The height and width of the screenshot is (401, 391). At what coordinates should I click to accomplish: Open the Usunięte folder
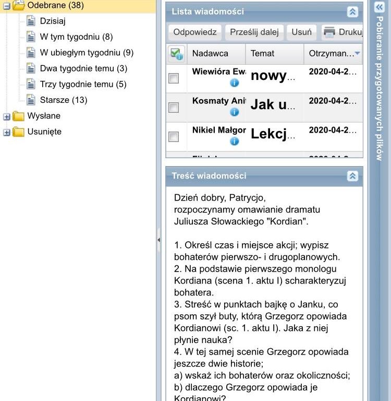click(44, 132)
